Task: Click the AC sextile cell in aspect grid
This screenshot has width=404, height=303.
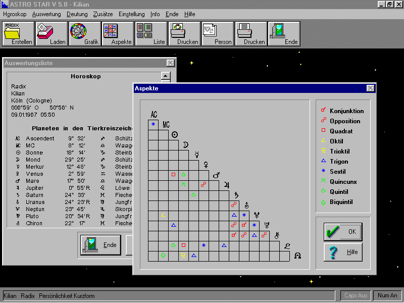Action: pos(153,124)
